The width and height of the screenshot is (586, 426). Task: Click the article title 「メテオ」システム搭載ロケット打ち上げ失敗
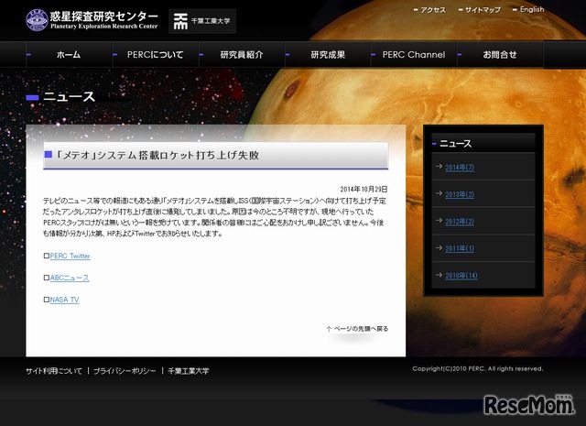pos(157,155)
